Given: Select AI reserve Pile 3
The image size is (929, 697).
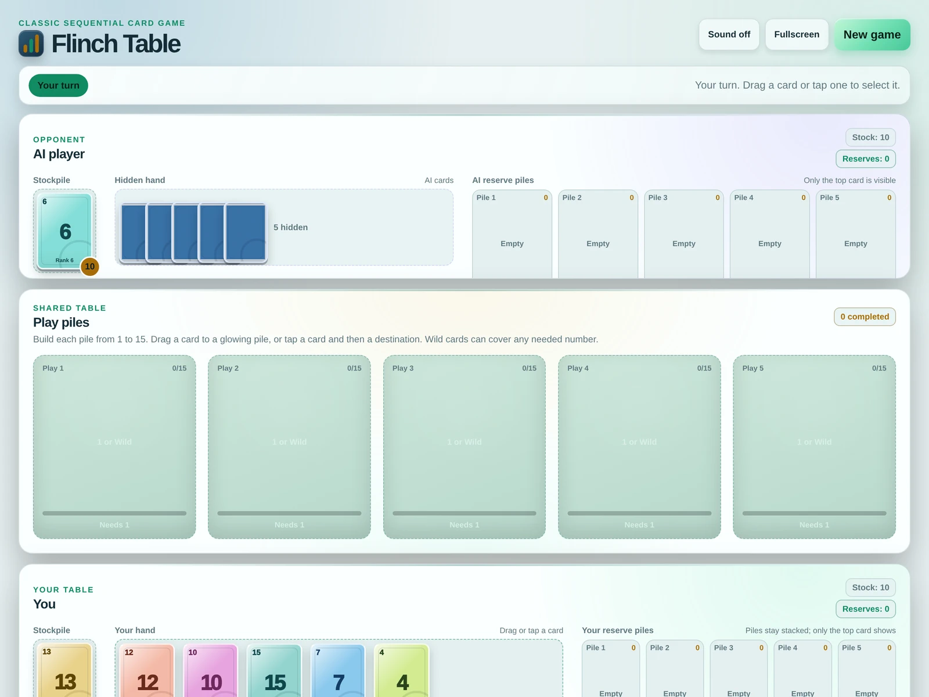Looking at the screenshot, I should click(684, 234).
